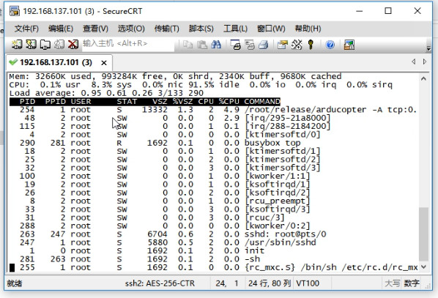Open Global Options tools icon
438x298 pixels.
point(297,45)
